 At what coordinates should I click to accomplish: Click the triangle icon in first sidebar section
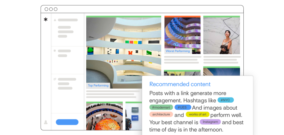click(55, 20)
